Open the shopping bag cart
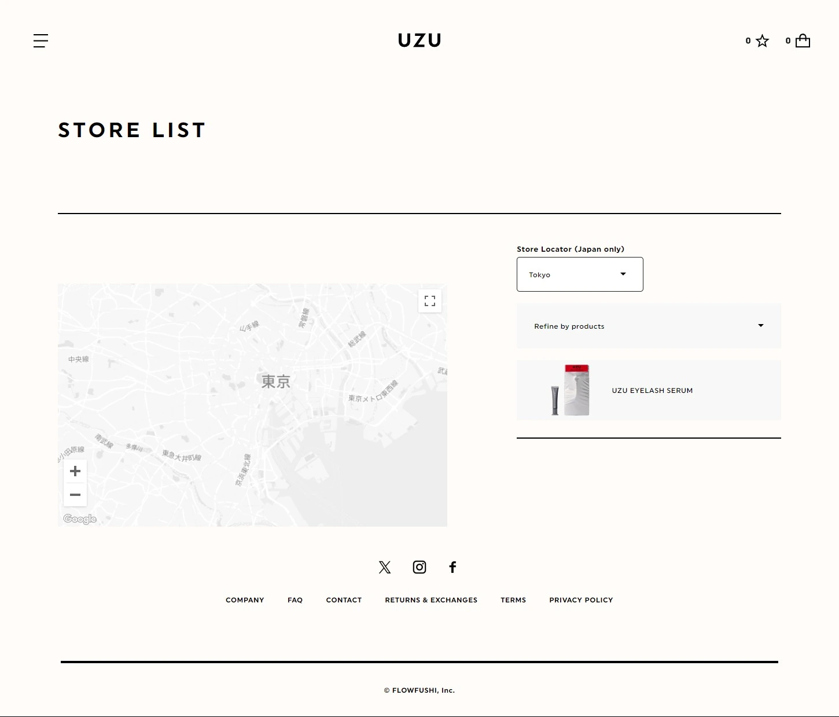The image size is (839, 717). [803, 41]
